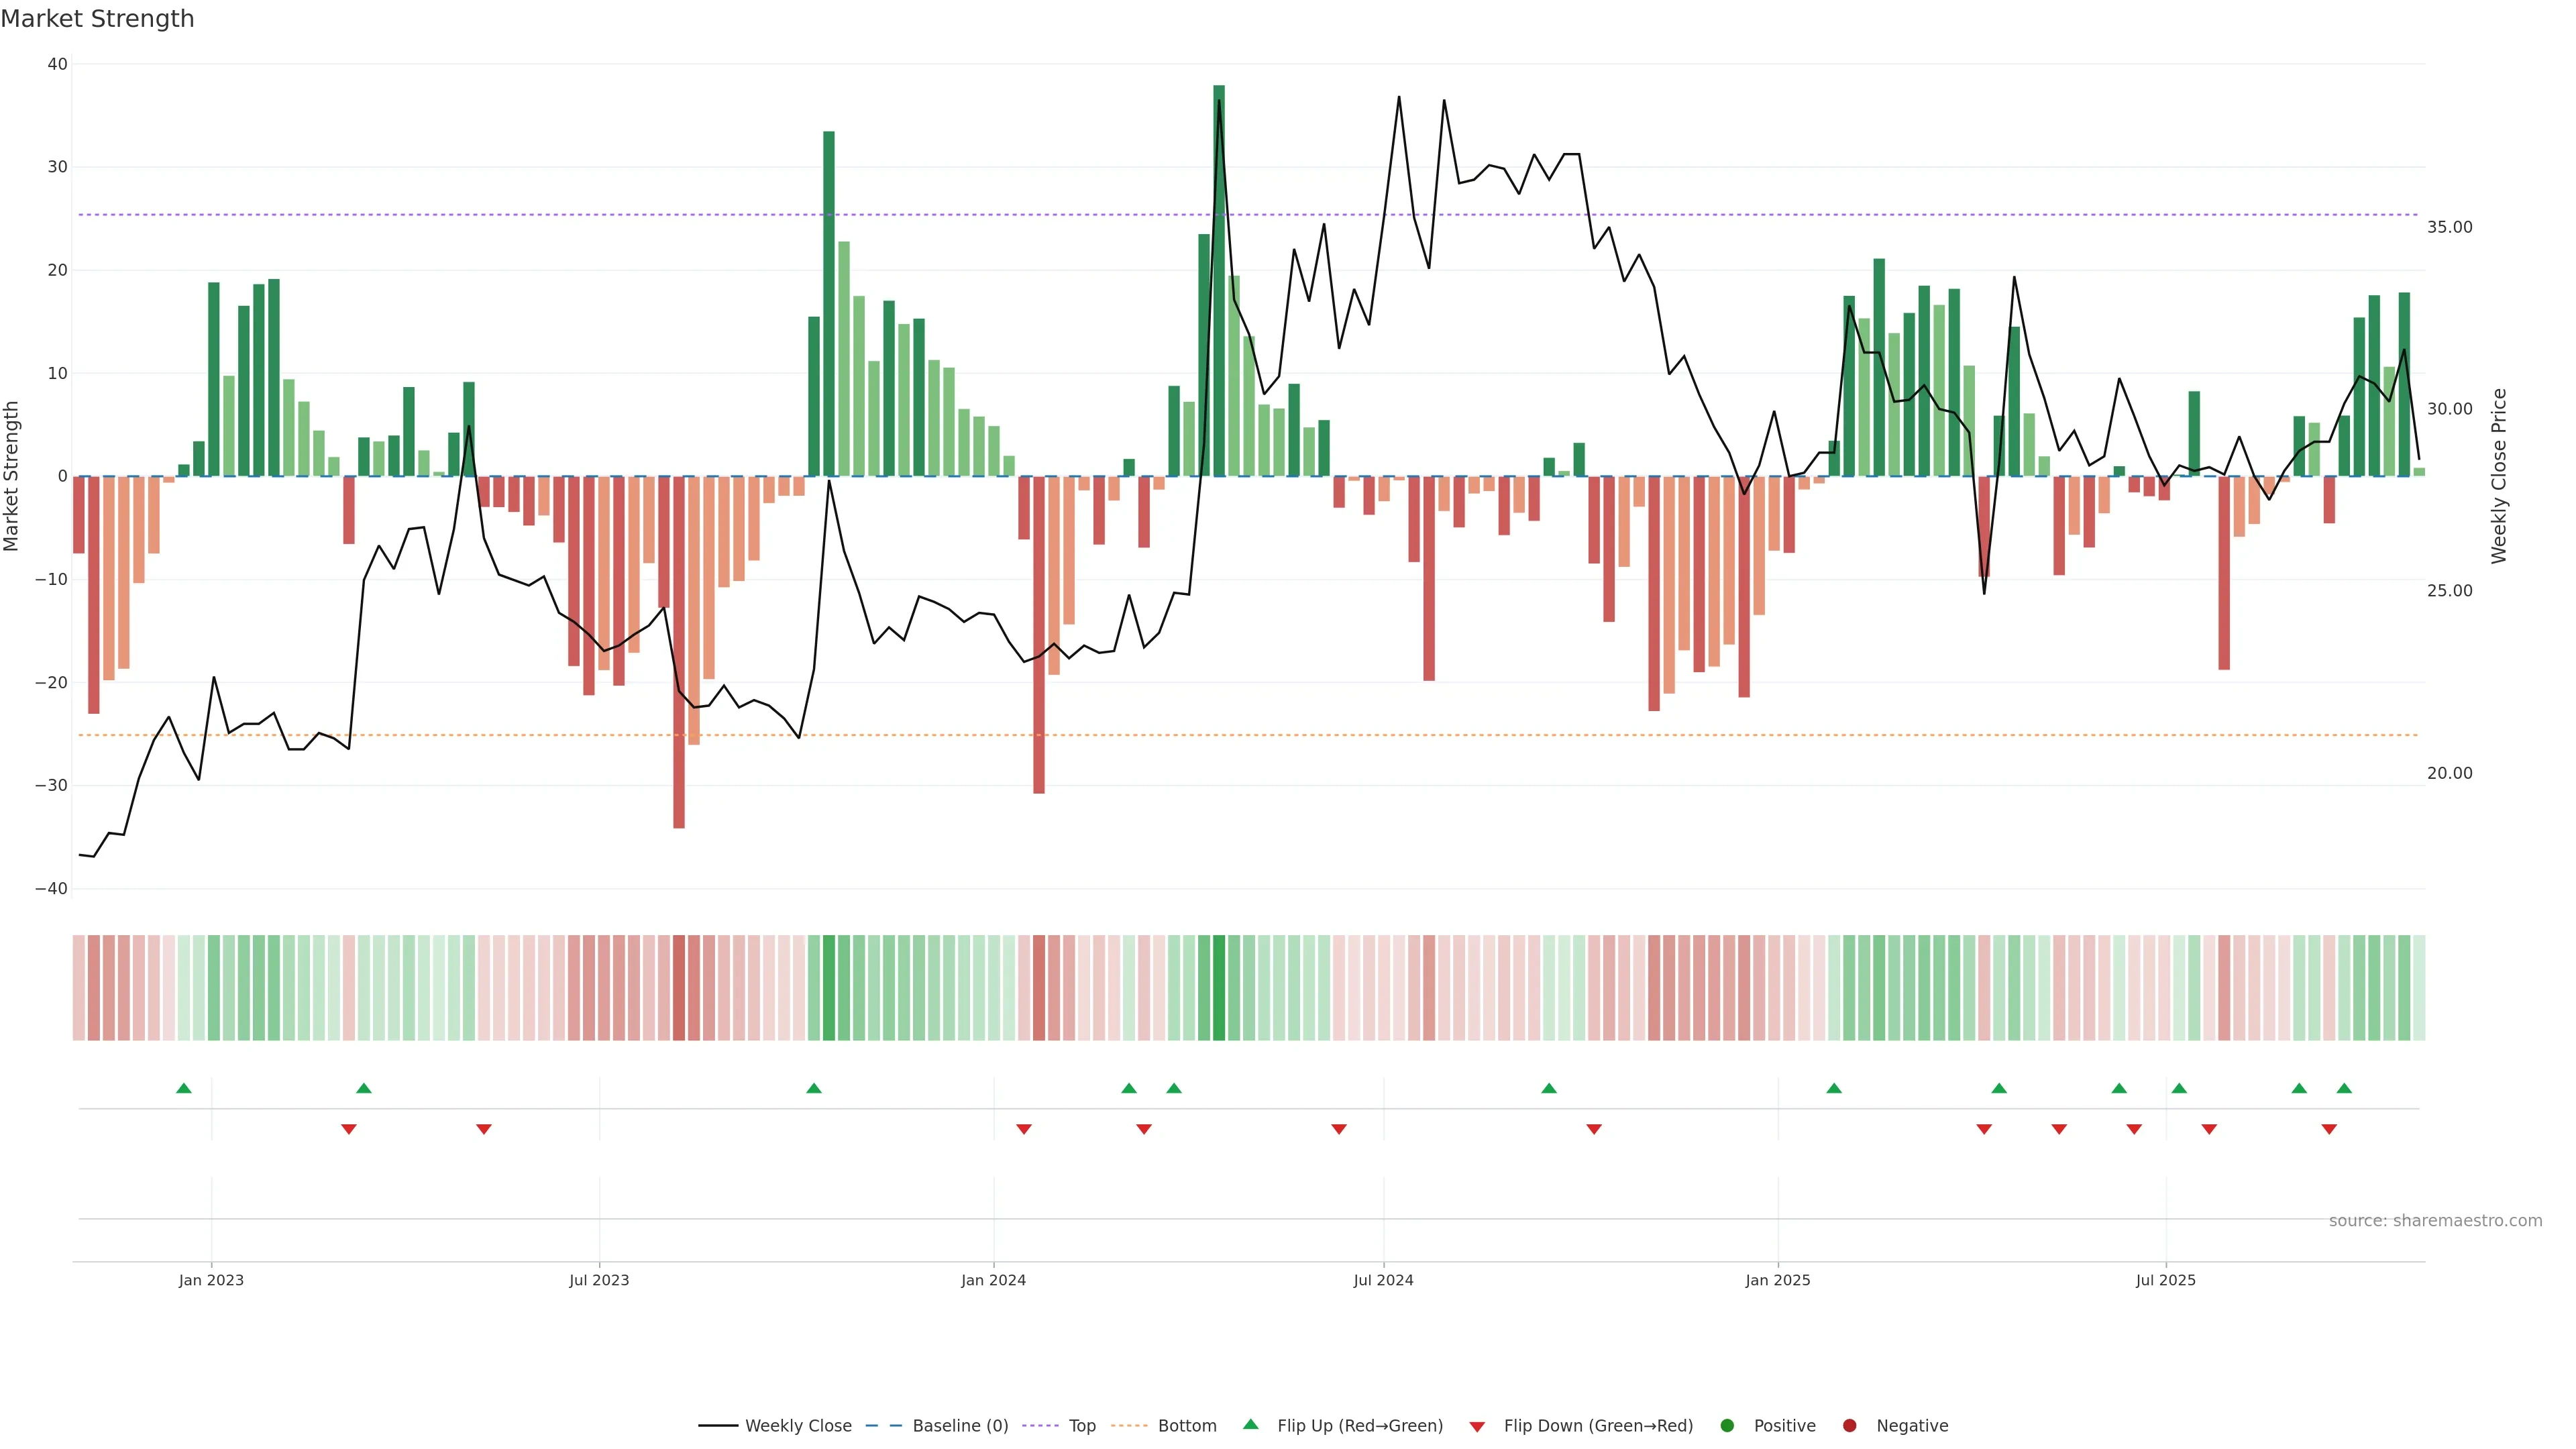Image resolution: width=2576 pixels, height=1449 pixels.
Task: Click the green Flip Up legend triangle
Action: [1250, 1425]
